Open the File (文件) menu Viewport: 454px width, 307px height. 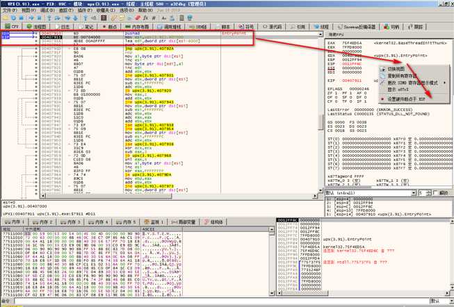coord(10,10)
